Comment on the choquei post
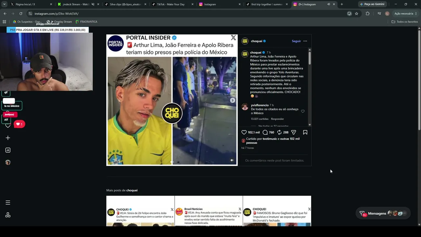 265,132
